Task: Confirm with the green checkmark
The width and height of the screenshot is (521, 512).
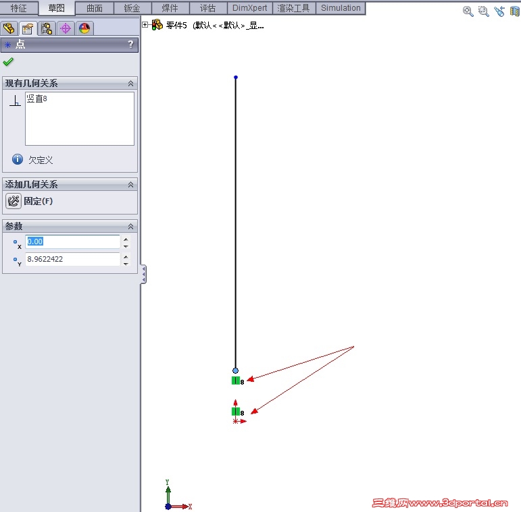Action: [8, 61]
